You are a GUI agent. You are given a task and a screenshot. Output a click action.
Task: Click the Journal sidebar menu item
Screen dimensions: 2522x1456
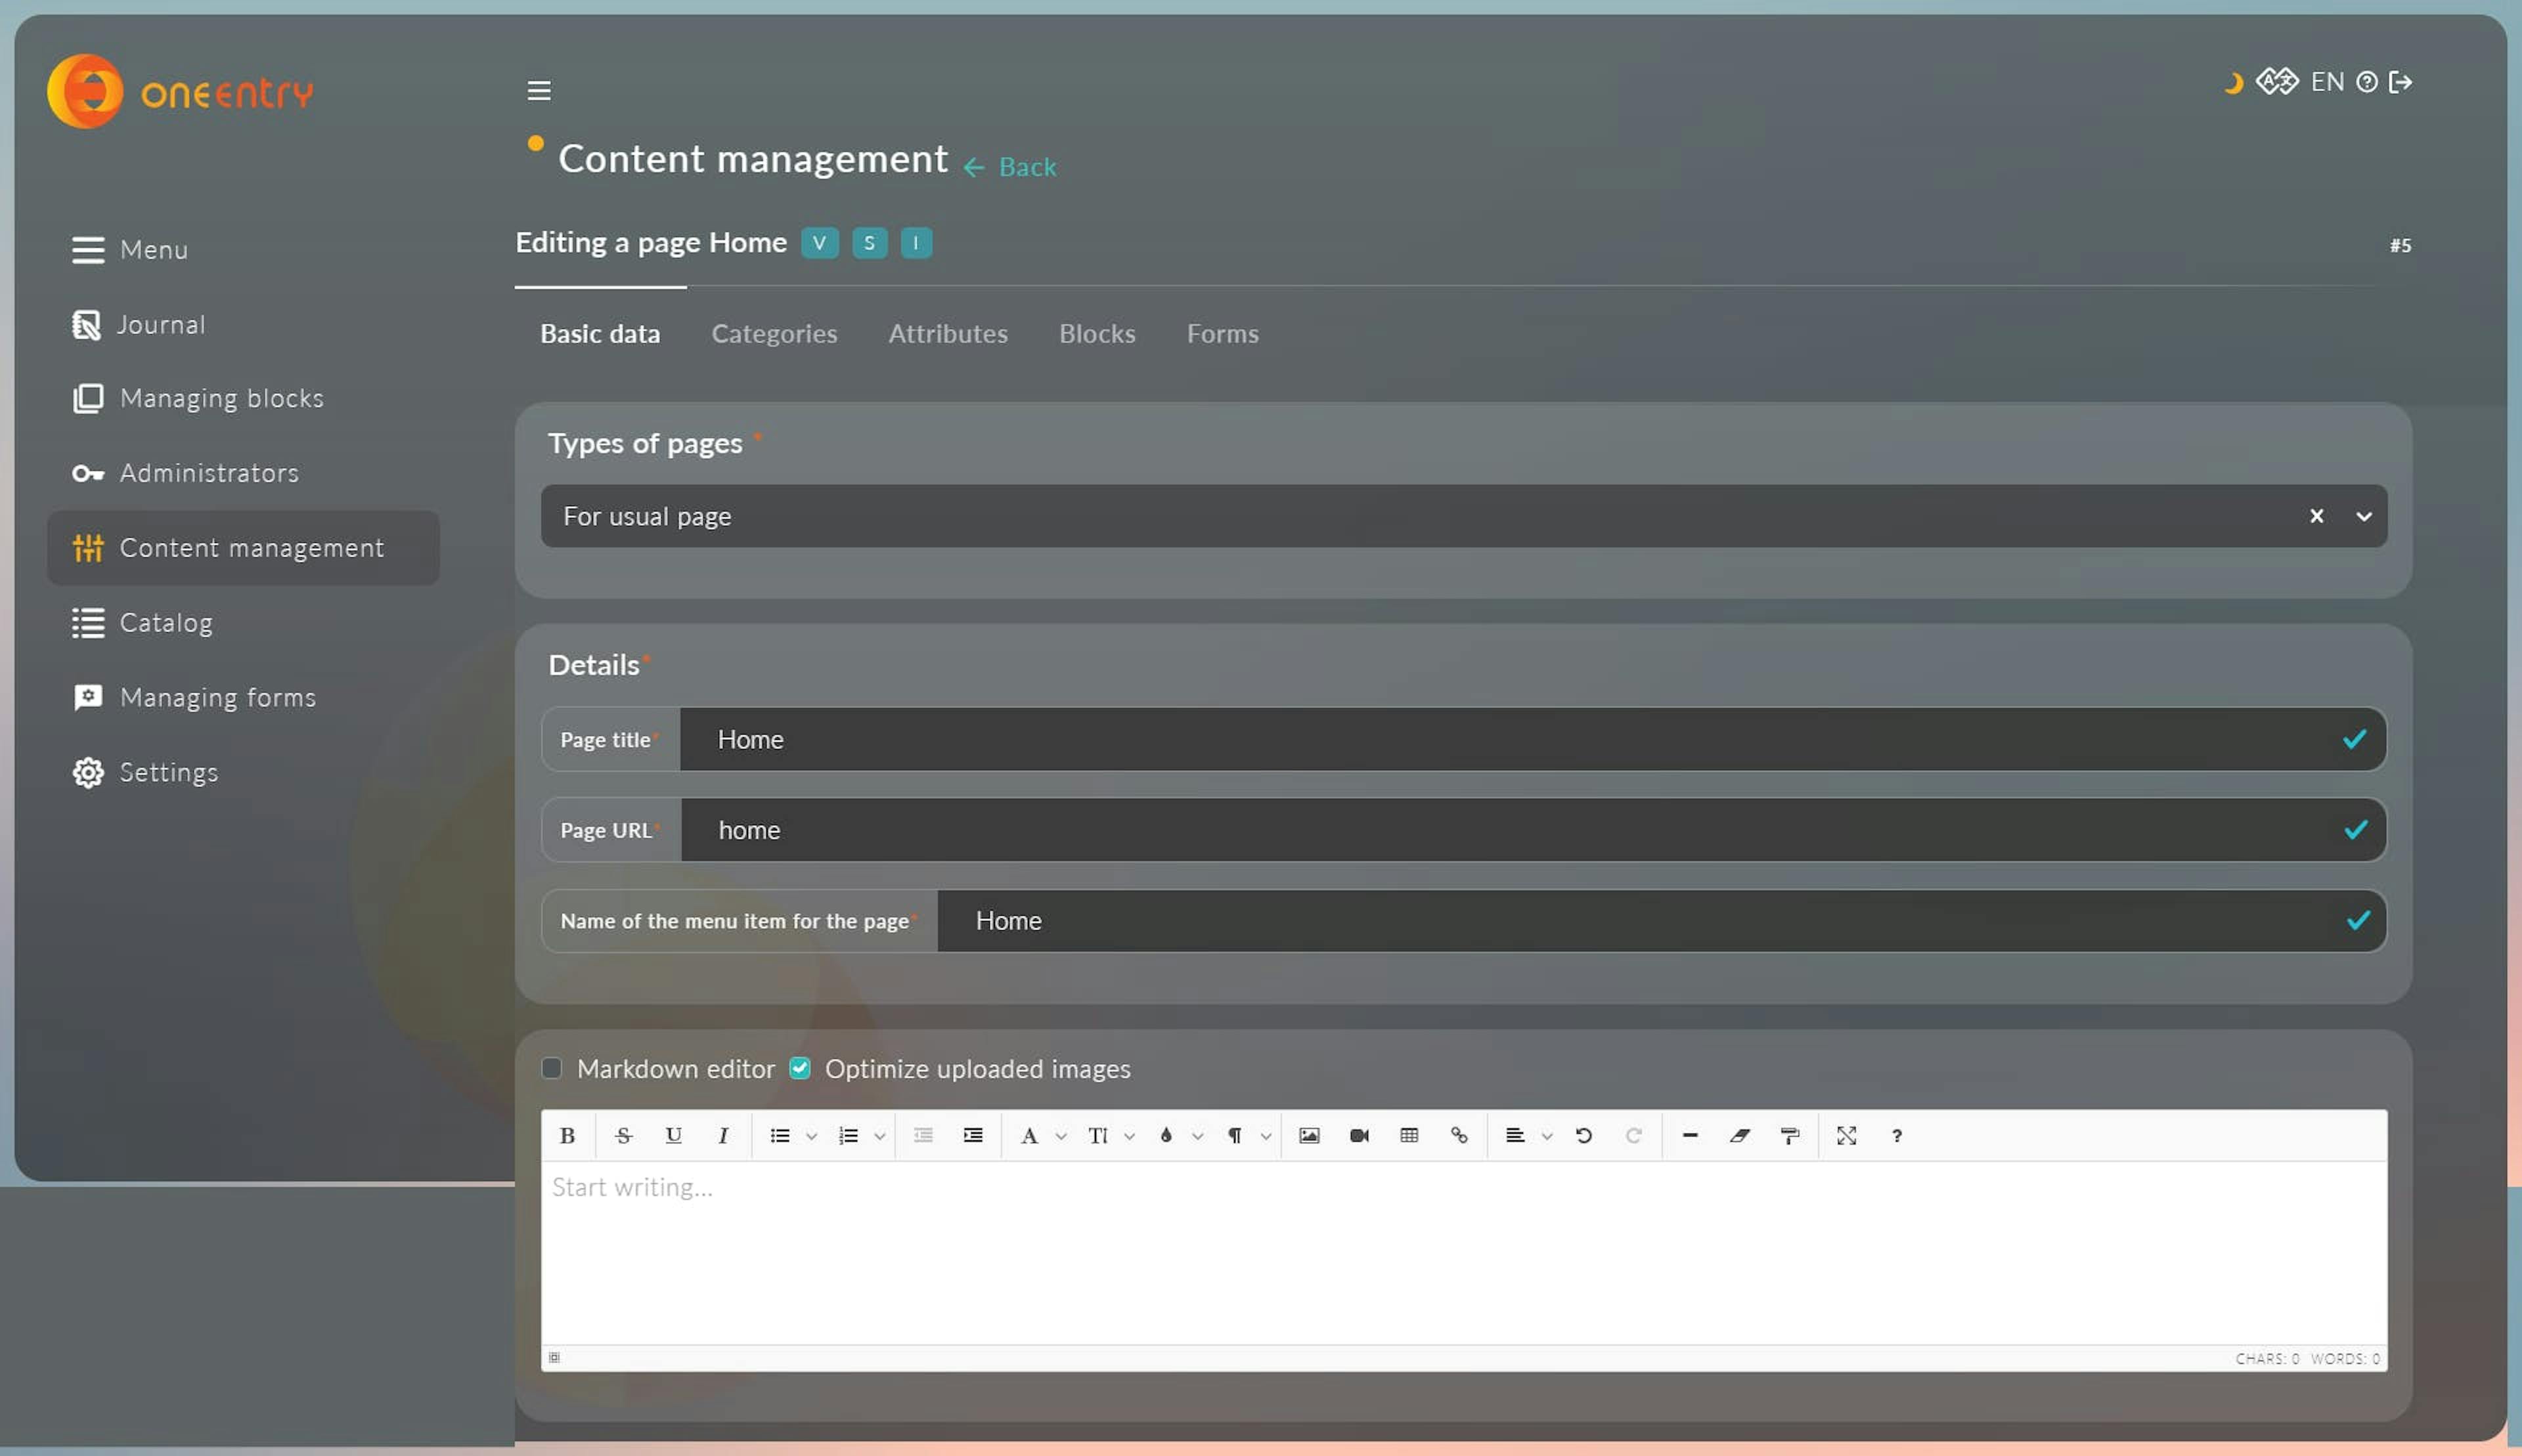tap(161, 326)
